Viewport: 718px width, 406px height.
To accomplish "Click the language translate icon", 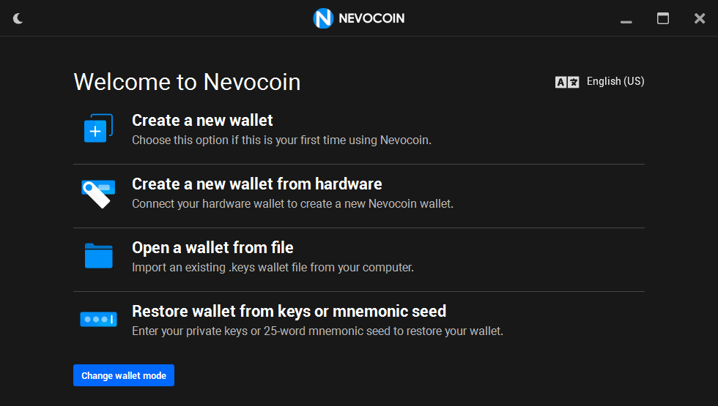I will pos(567,82).
